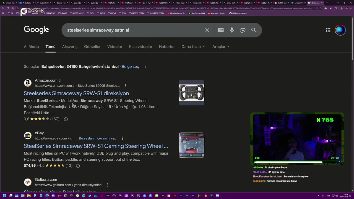This screenshot has height=199, width=354.
Task: Open the FFXIV bookmarks folder
Action: pos(123,13)
